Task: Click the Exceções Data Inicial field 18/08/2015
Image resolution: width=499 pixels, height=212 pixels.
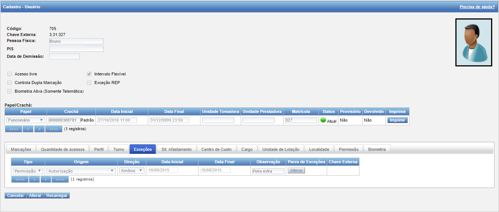Action: click(x=163, y=170)
